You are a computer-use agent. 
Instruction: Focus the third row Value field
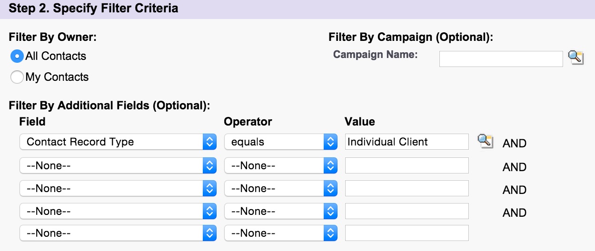pos(407,188)
